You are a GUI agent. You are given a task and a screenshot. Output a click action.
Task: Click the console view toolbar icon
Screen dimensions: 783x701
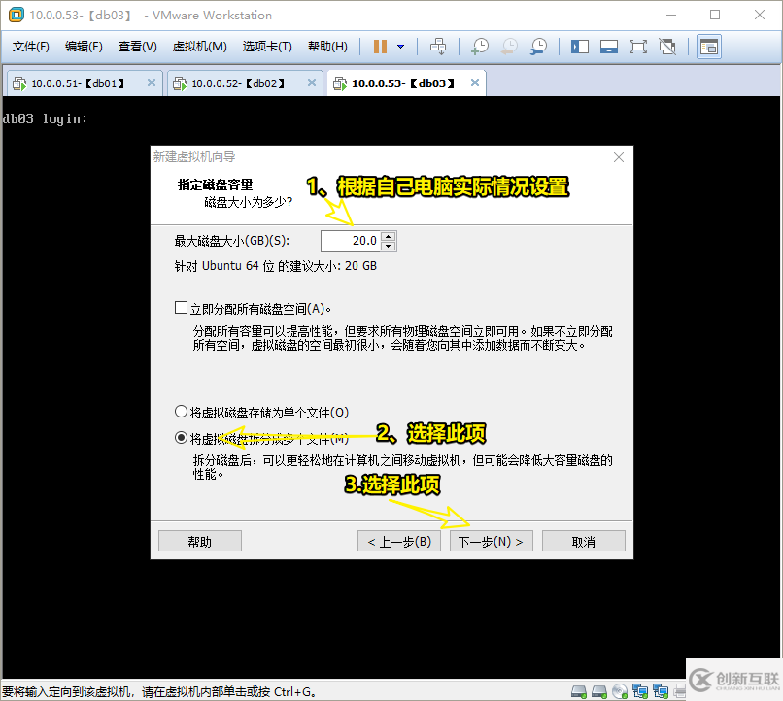pyautogui.click(x=708, y=47)
